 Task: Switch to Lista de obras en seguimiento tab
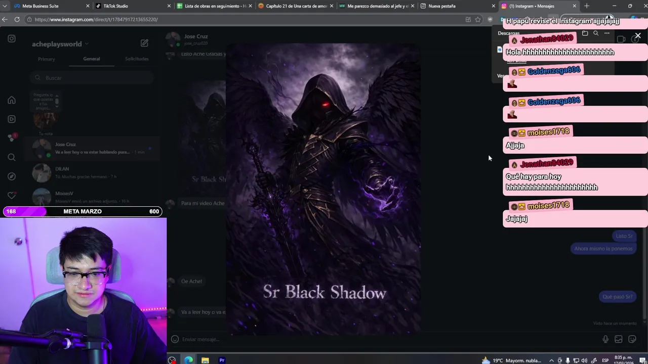pos(214,6)
